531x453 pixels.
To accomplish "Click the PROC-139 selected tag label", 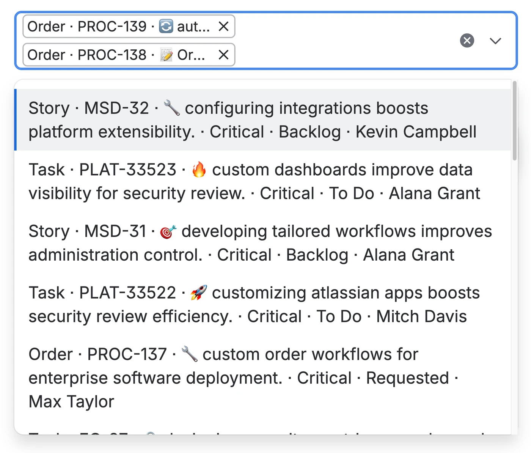I will coord(118,27).
